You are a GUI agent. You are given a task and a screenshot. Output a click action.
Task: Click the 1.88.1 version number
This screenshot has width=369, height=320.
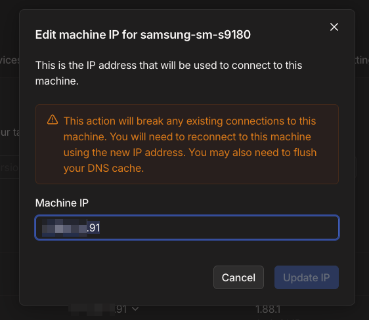(268, 310)
